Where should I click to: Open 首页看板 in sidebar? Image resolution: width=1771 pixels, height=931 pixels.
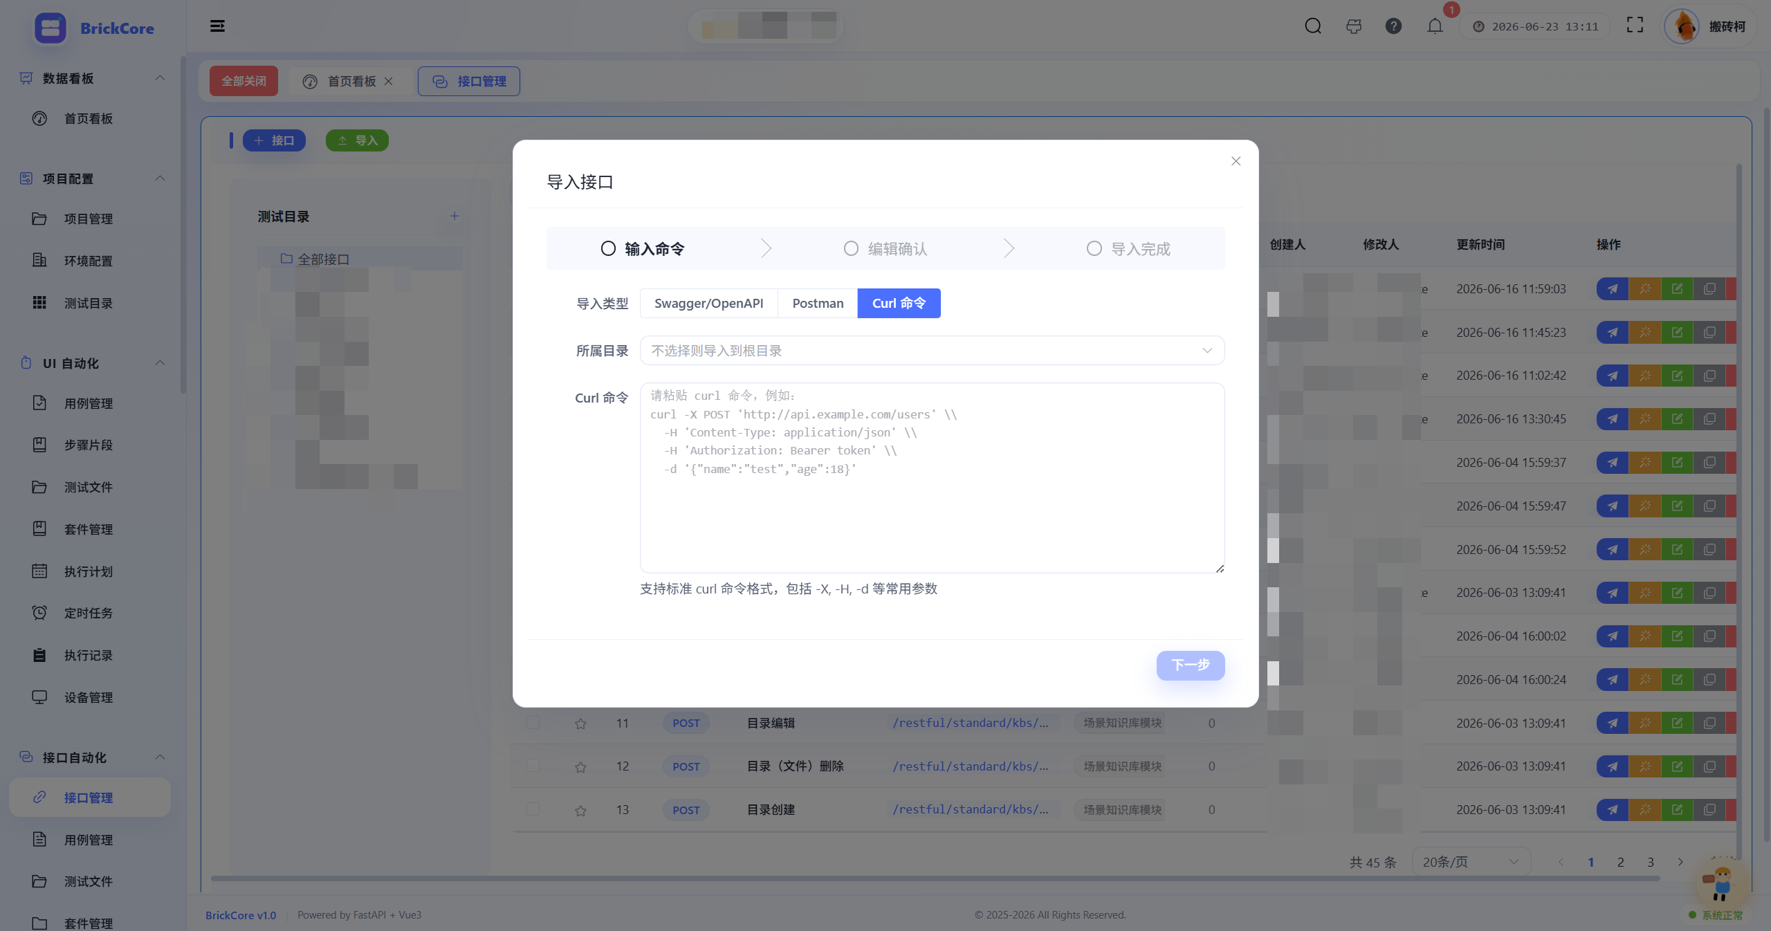point(89,119)
